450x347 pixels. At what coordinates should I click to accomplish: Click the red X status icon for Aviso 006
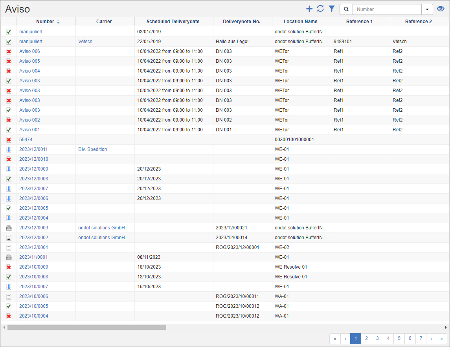[9, 51]
